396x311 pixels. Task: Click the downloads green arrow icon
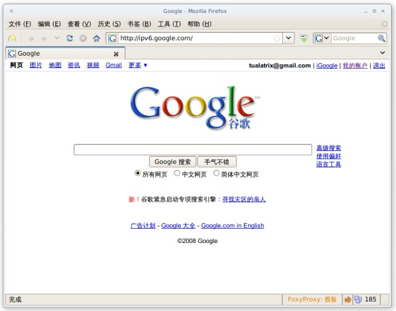304,38
